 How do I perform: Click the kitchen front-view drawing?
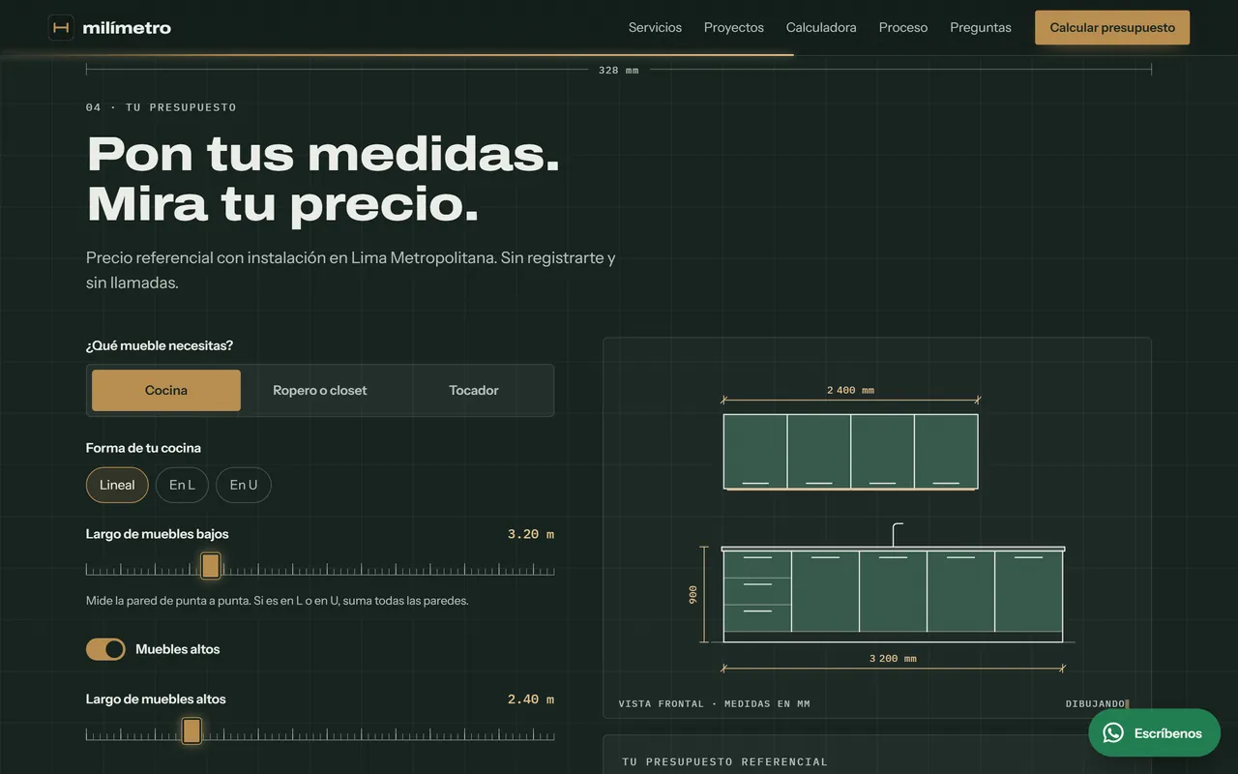(x=877, y=527)
